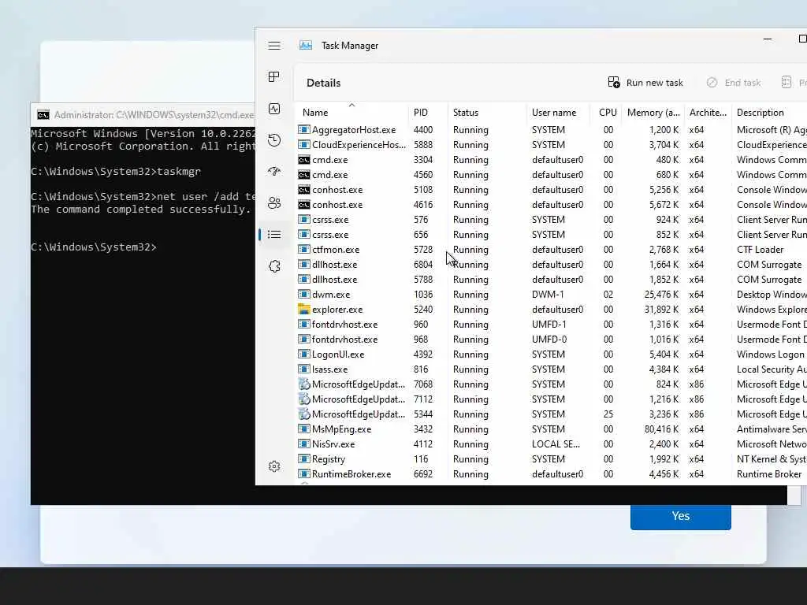This screenshot has height=605, width=807.
Task: Sort by the Architecture column header
Action: pos(708,112)
